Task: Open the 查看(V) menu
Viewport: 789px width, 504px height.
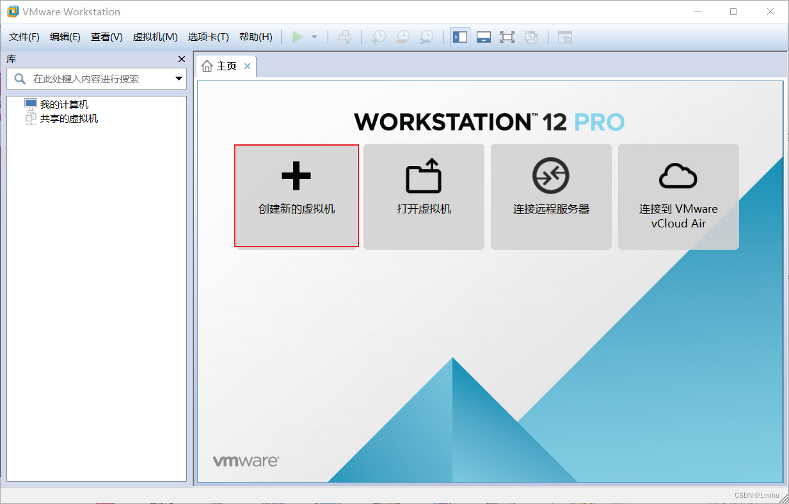Action: [107, 37]
